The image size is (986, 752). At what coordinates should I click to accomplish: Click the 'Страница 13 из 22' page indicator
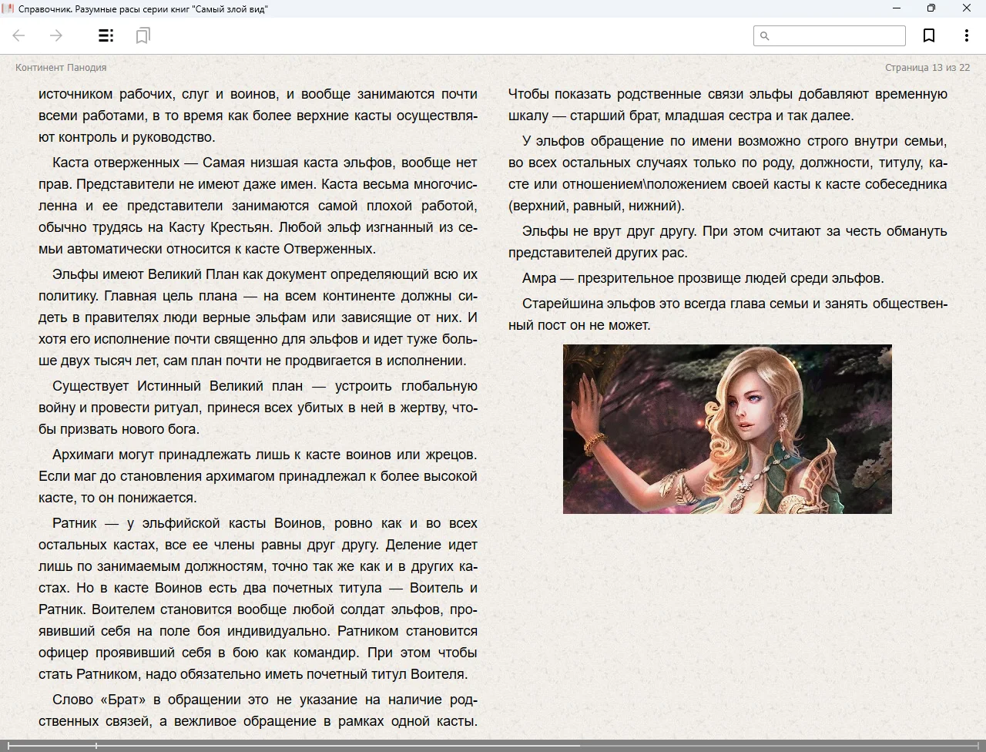(x=927, y=68)
